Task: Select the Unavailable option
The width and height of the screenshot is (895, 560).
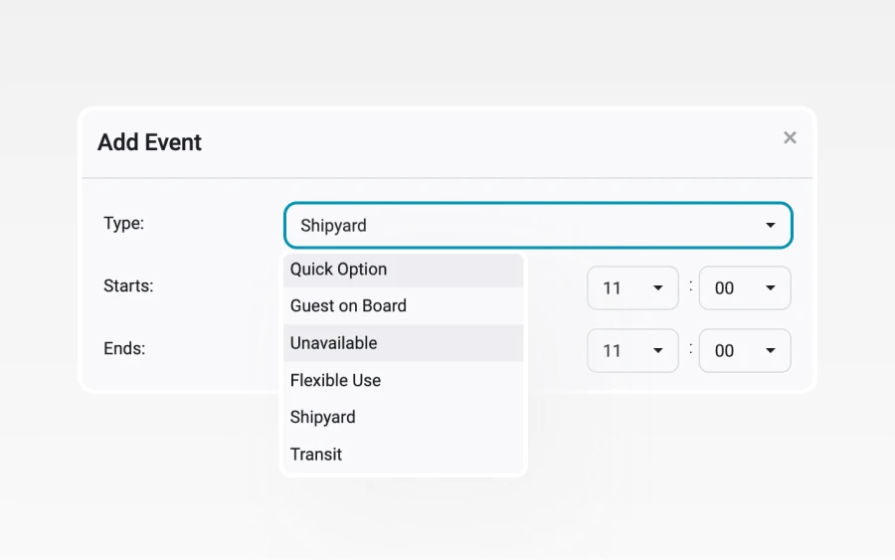Action: [x=403, y=343]
